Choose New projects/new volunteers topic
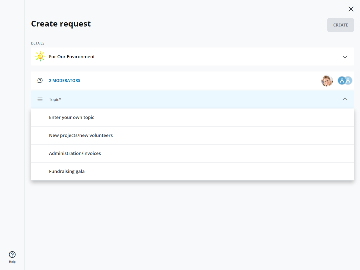 (x=81, y=135)
